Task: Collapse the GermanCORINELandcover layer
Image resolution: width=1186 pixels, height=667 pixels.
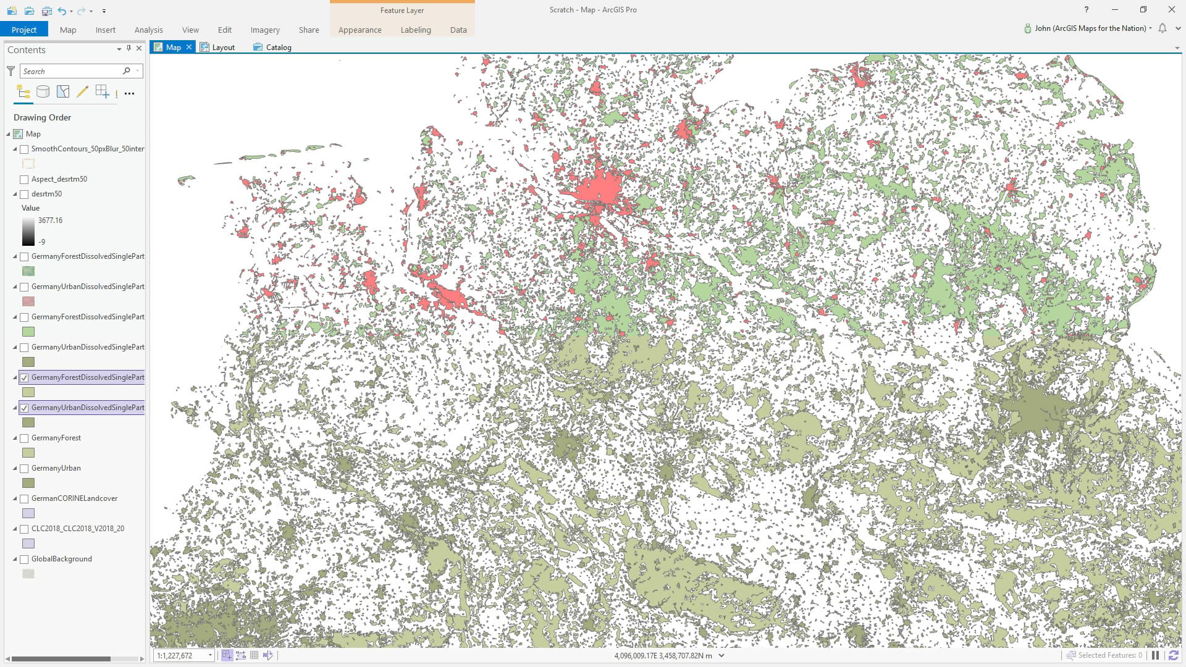Action: point(15,498)
